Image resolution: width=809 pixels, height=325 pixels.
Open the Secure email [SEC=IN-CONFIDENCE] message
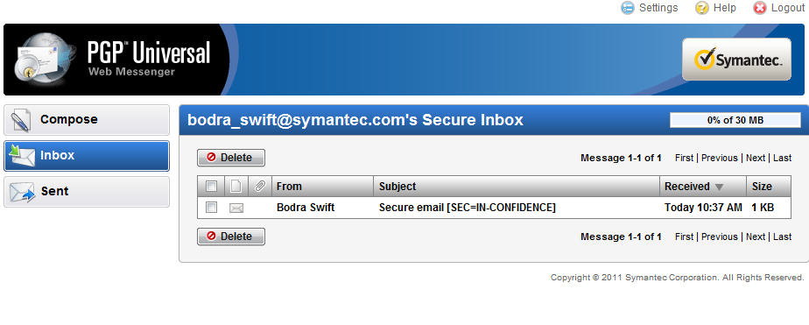click(x=468, y=208)
